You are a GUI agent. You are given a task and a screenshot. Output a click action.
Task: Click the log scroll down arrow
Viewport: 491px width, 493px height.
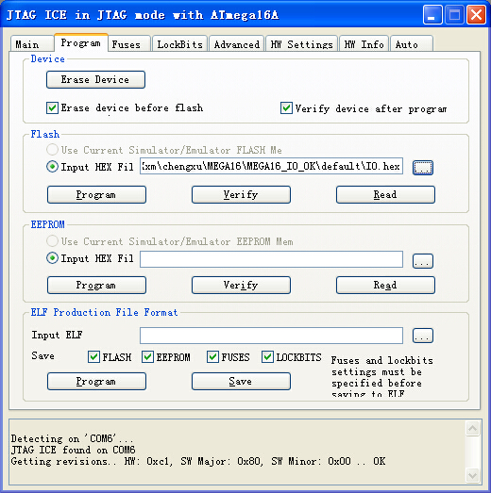472,475
